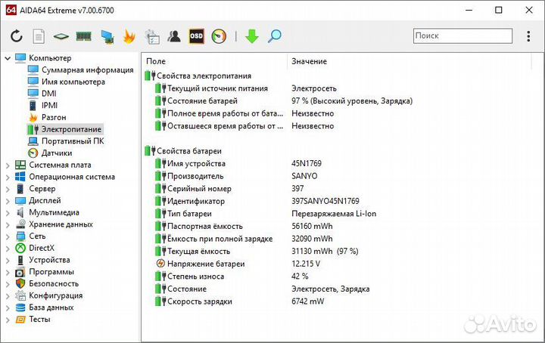Image resolution: width=545 pixels, height=343 pixels.
Task: Expand the Хранение данных node arrow
Action: [8, 224]
